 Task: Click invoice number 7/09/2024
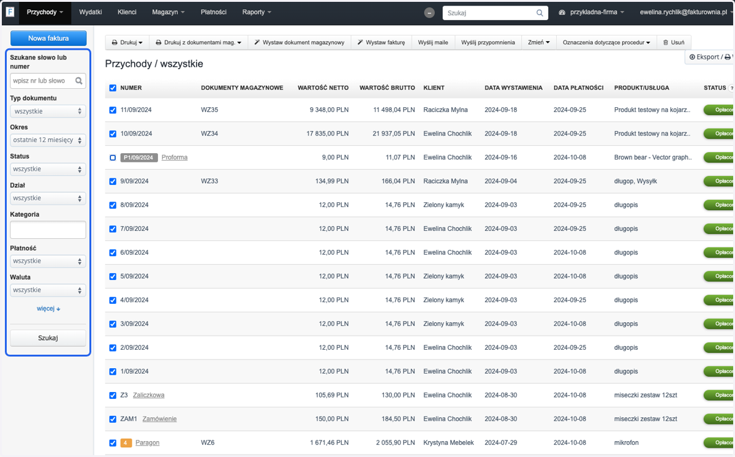(x=135, y=228)
